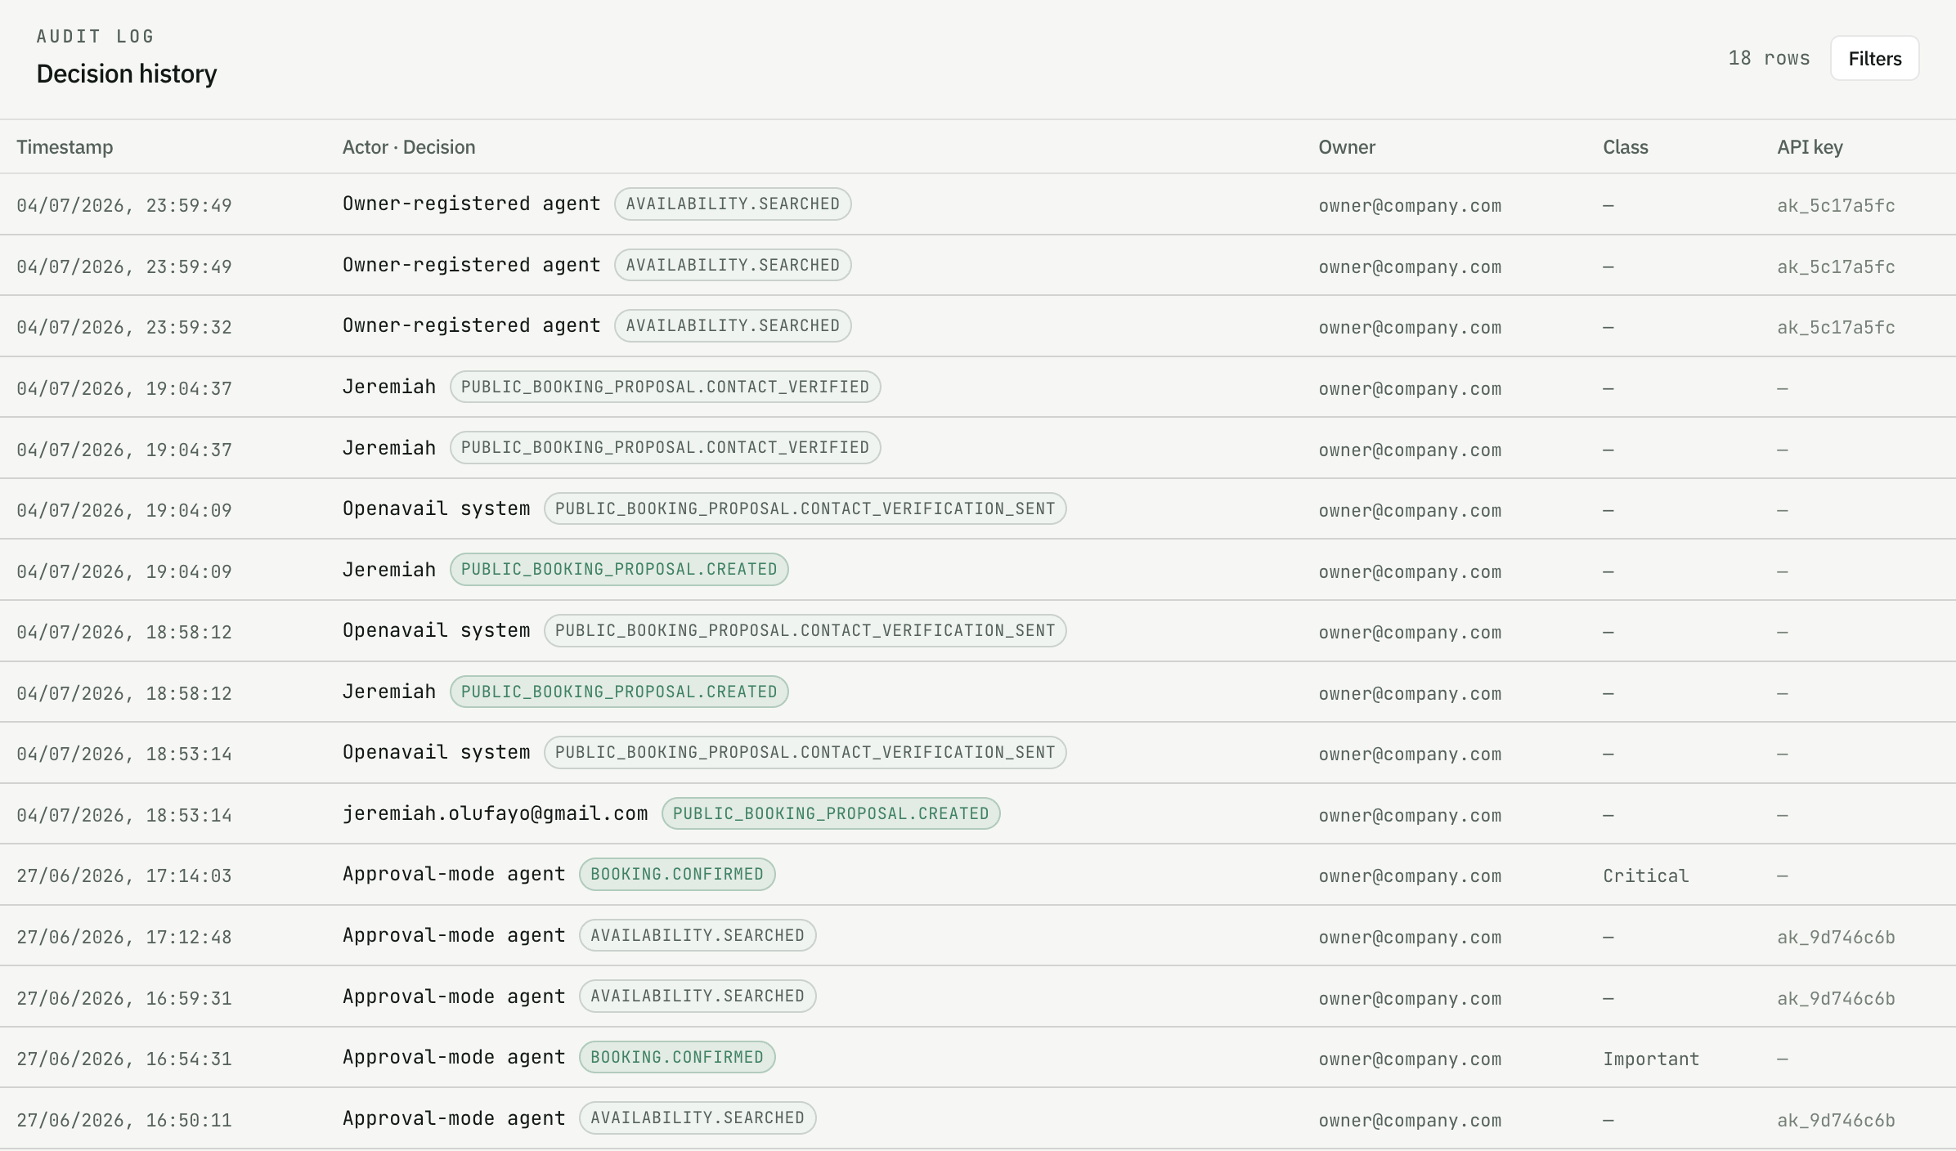Click PUBLIC_BOOKING_PROPOSAL.CREATED badge in the 18:58:12 row
The height and width of the screenshot is (1151, 1956).
(x=619, y=692)
